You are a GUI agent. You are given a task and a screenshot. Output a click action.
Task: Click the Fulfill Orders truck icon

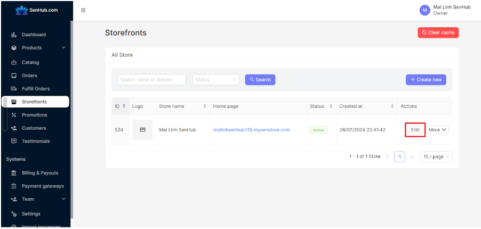[14, 89]
